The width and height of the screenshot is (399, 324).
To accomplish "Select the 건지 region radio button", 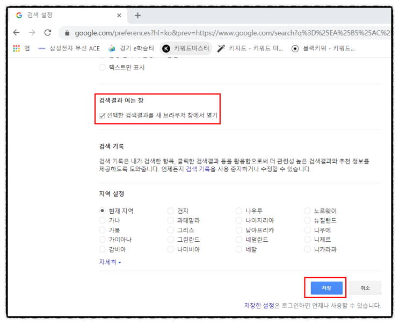I will click(x=170, y=211).
